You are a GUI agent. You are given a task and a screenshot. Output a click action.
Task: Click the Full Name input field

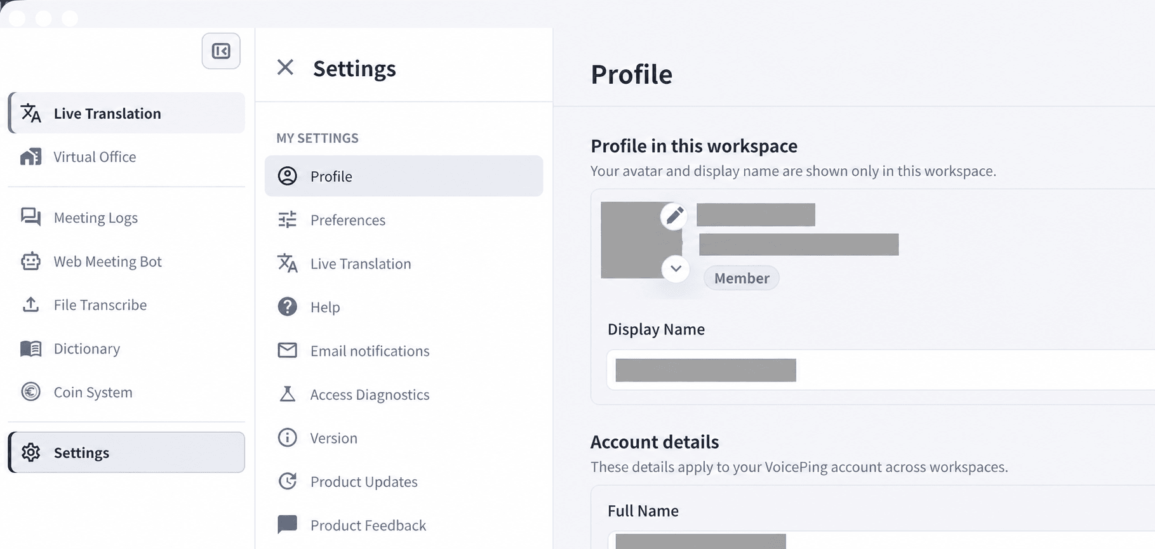[x=881, y=540]
